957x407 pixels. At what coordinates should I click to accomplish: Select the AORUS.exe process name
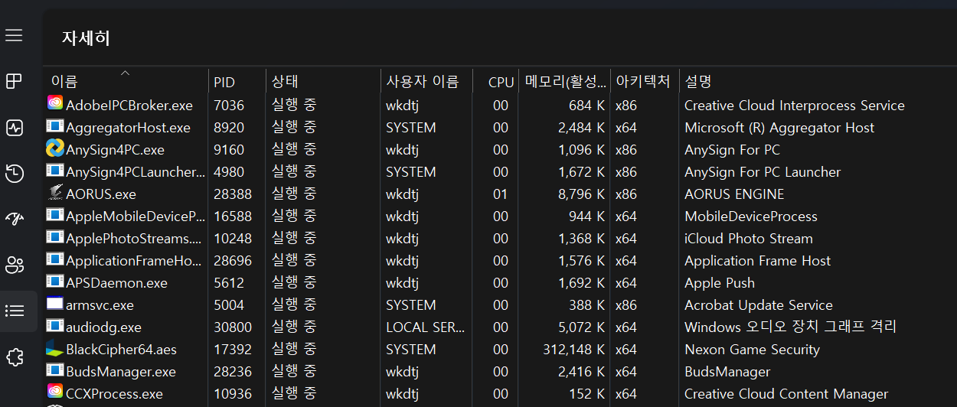[101, 194]
